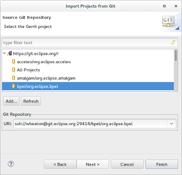Image resolution: width=182 pixels, height=175 pixels.
Task: Return with the Back button
Action: [60, 164]
